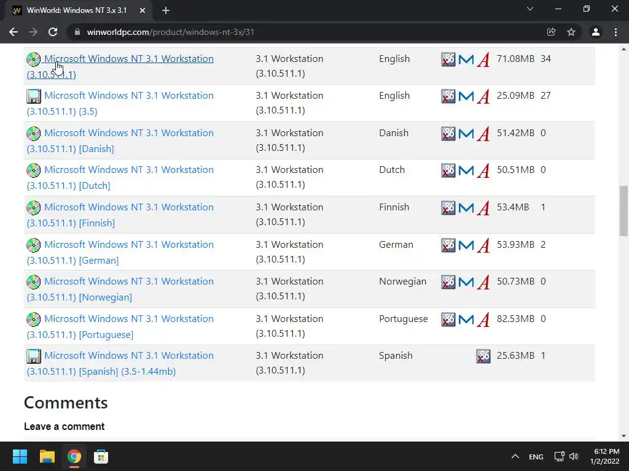This screenshot has height=471, width=629.
Task: Click the red A Alpha icon in Dutch row
Action: point(483,170)
